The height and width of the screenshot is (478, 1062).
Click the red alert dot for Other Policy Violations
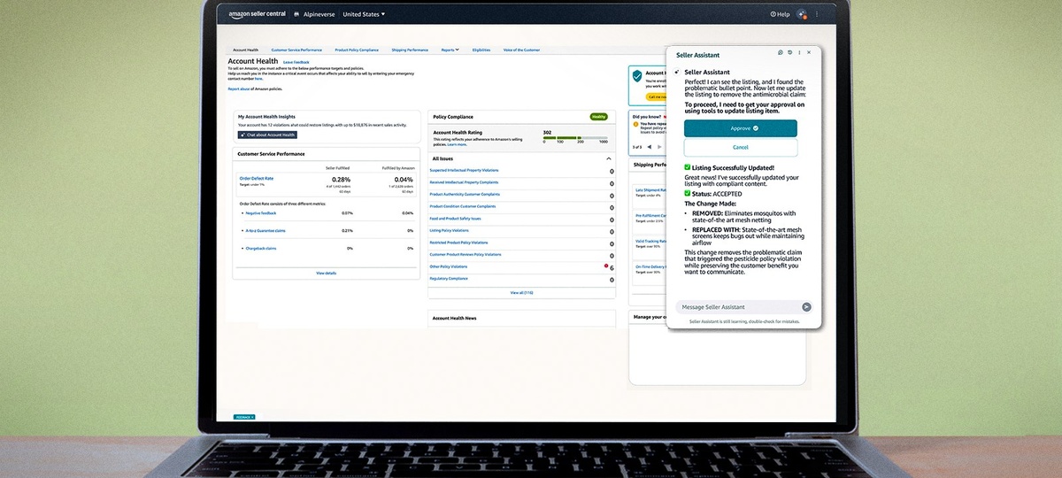(605, 265)
